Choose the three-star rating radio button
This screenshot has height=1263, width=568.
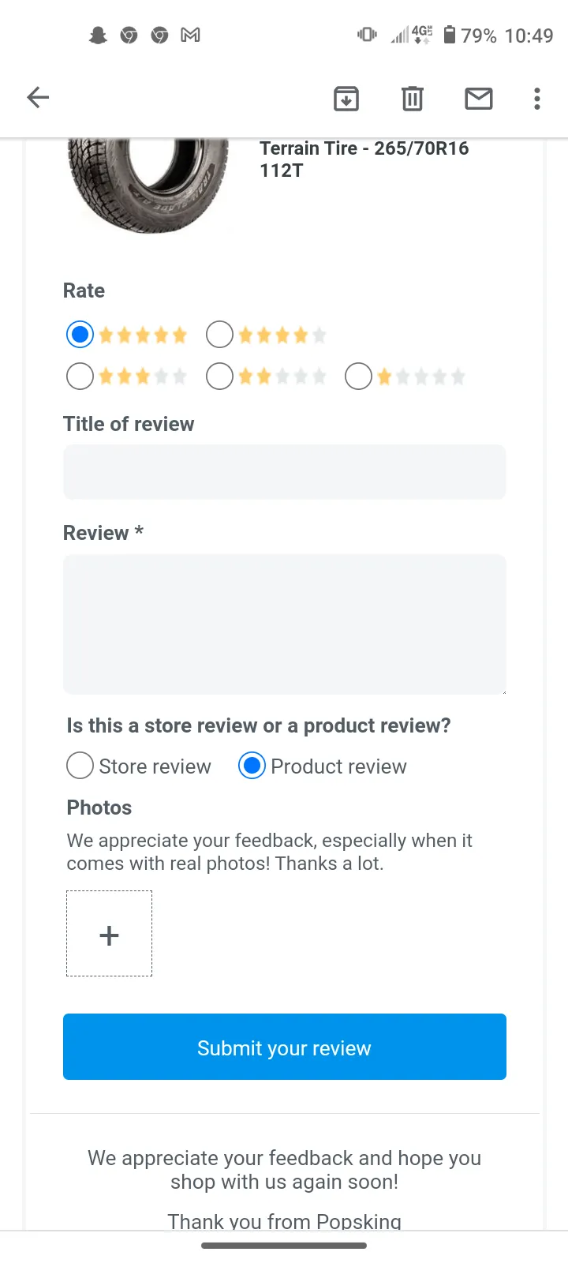coord(80,377)
